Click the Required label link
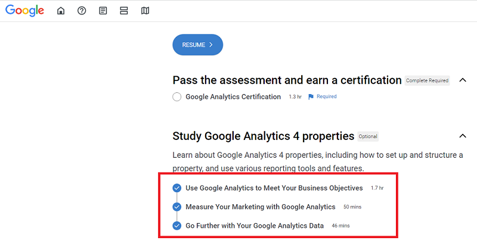477x250 pixels. [326, 96]
